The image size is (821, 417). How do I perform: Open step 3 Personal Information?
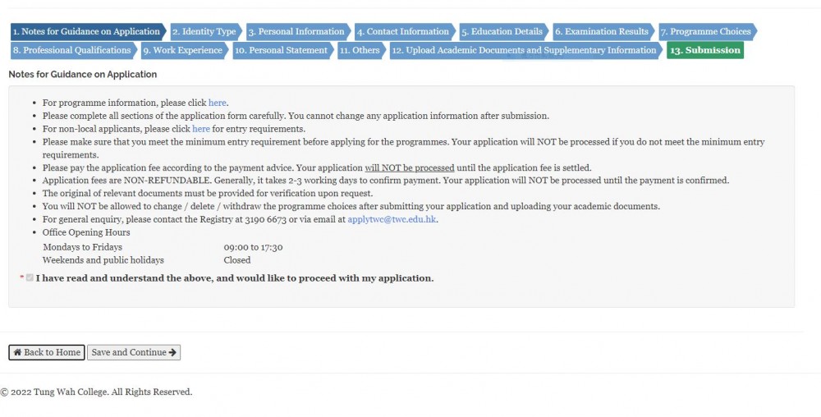298,31
